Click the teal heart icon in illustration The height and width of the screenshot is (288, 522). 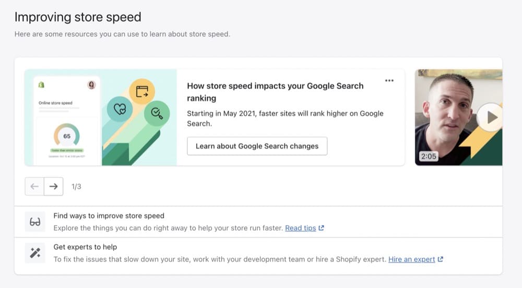[120, 109]
